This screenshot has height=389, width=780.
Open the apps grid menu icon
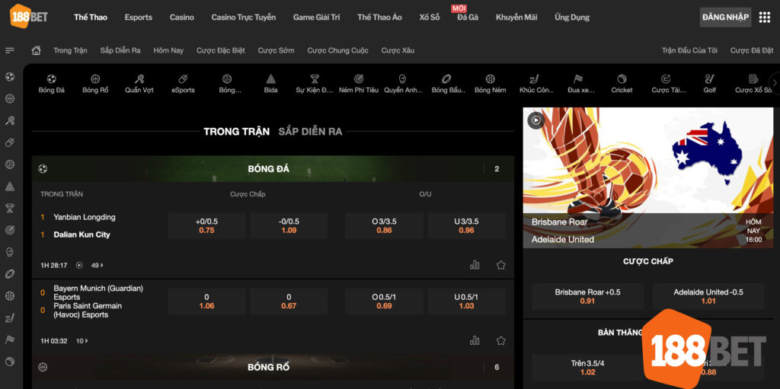[x=765, y=18]
